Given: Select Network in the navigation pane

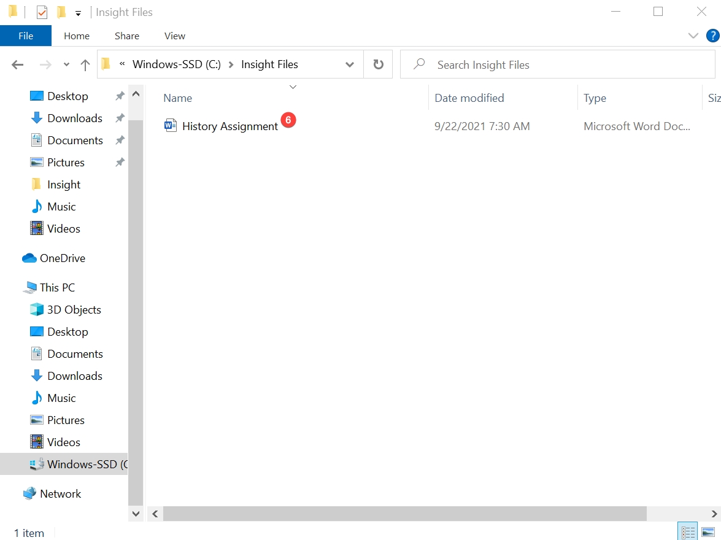Looking at the screenshot, I should tap(60, 494).
